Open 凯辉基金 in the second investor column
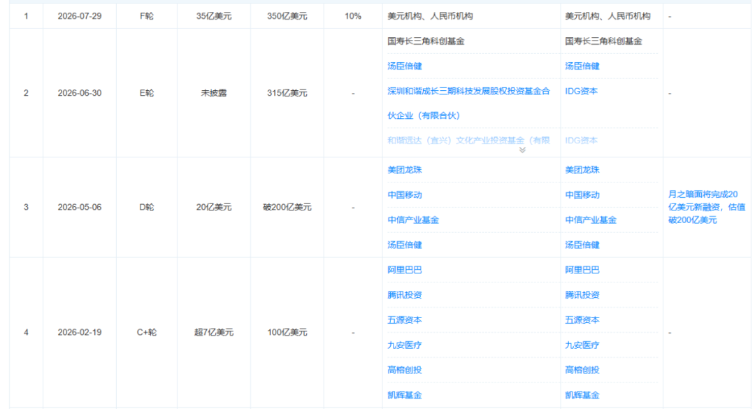Image resolution: width=755 pixels, height=409 pixels. click(x=582, y=395)
